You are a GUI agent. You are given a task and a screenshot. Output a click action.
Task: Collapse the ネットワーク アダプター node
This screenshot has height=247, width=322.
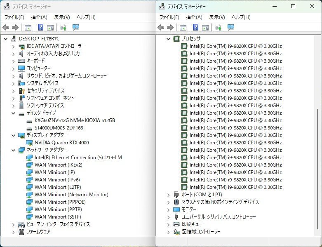click(13, 150)
